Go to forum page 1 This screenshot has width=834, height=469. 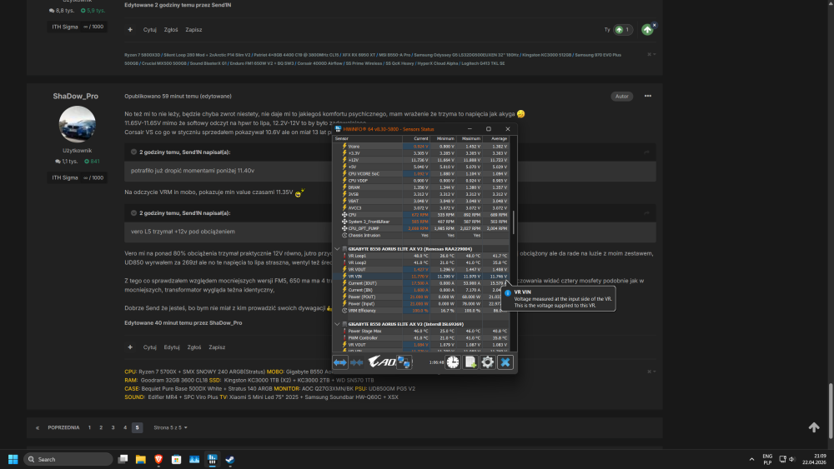pos(89,427)
